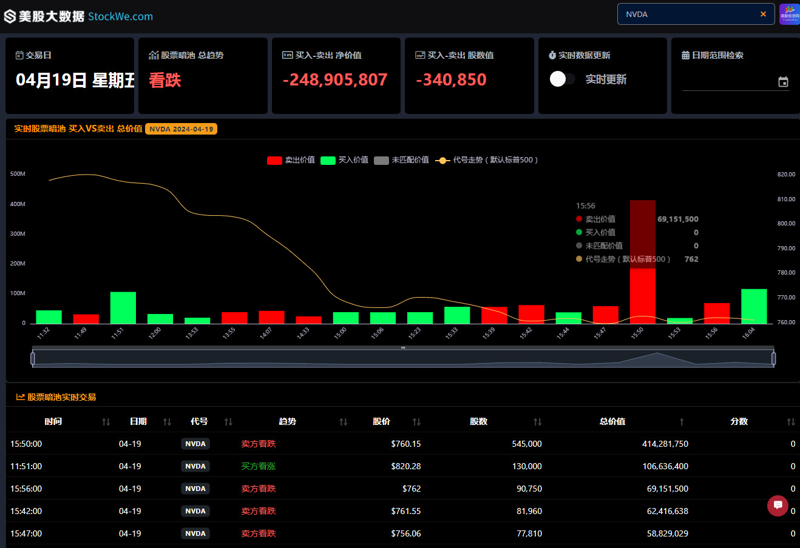Viewport: 800px width, 548px height.
Task: Open the calendar icon for date range
Action: pos(783,82)
